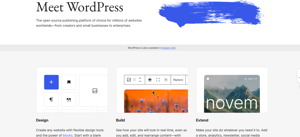This screenshot has width=300, height=137.
Task: Click the Replace button in toolbar
Action: click(178, 80)
